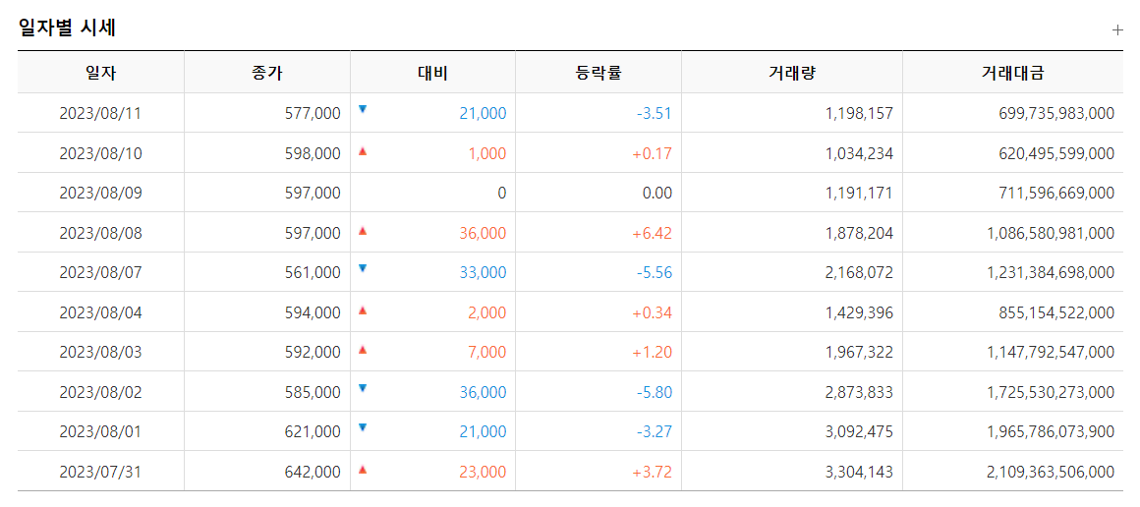1140x507 pixels.
Task: Select the date cell 2023/08/09
Action: click(100, 194)
